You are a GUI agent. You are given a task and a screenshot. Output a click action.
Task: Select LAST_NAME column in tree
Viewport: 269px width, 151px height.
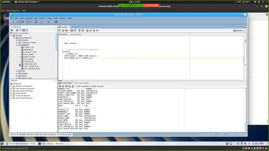click(28, 59)
